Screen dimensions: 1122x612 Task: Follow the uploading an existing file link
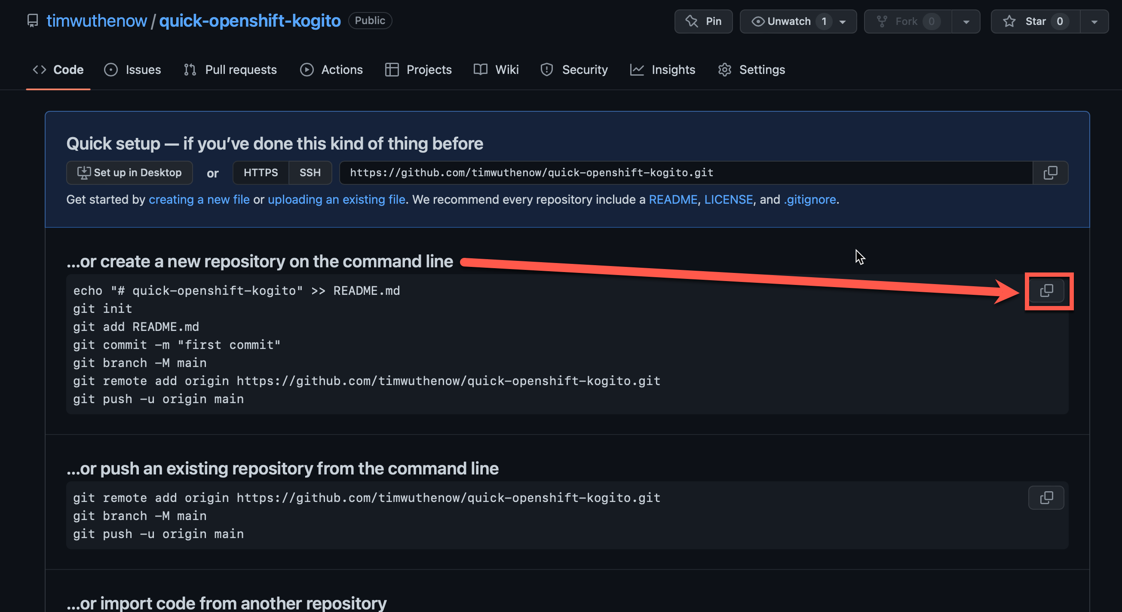coord(336,199)
